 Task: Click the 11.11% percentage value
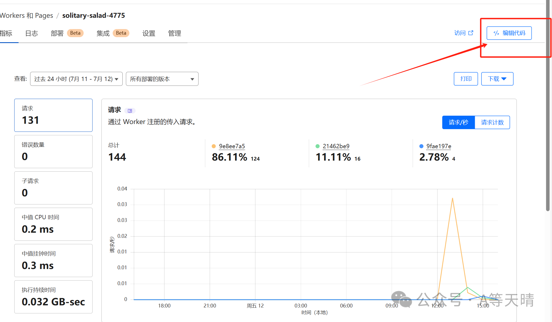point(333,157)
